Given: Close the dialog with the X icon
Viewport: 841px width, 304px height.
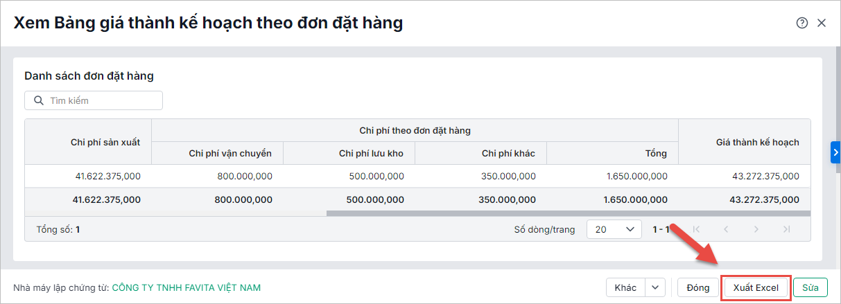Looking at the screenshot, I should point(822,23).
